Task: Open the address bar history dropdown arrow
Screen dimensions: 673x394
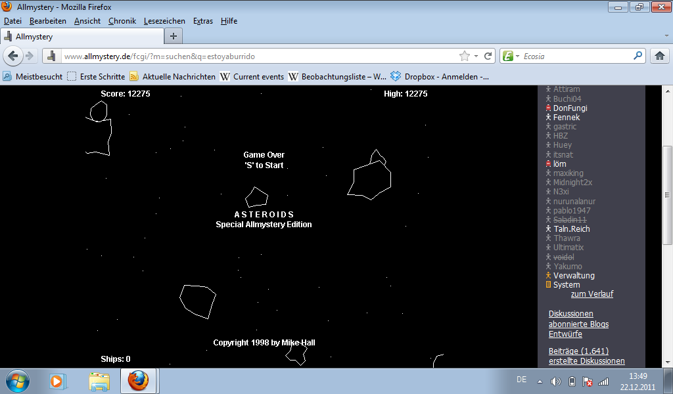Action: tap(476, 56)
